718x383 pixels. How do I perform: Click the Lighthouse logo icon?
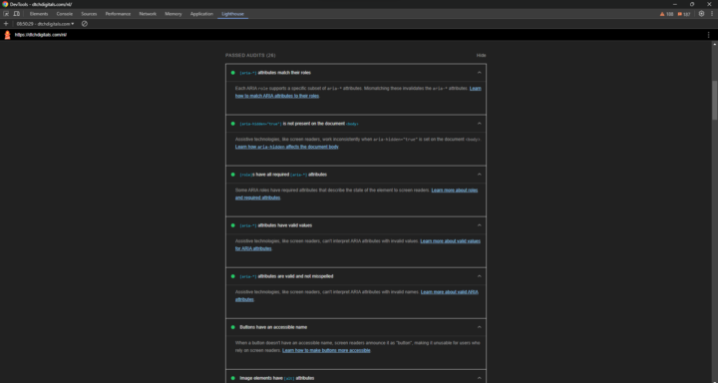(7, 35)
